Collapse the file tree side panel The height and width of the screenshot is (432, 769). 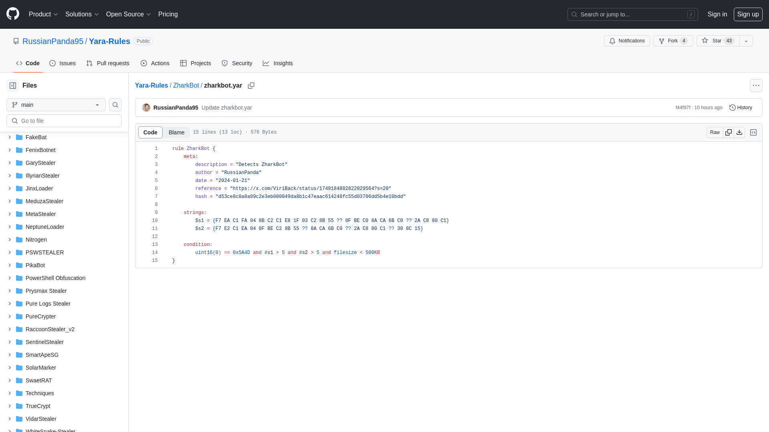[13, 86]
